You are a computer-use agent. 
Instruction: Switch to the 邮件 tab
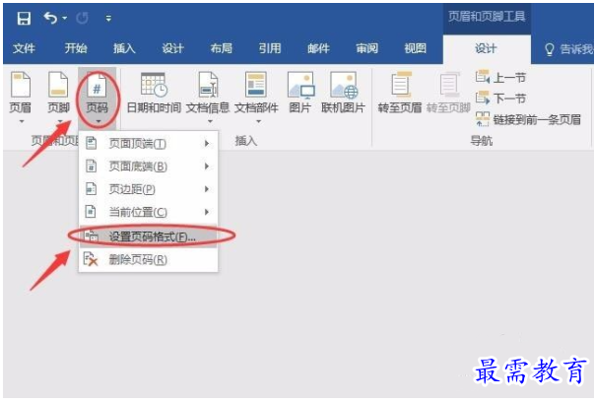pyautogui.click(x=318, y=48)
